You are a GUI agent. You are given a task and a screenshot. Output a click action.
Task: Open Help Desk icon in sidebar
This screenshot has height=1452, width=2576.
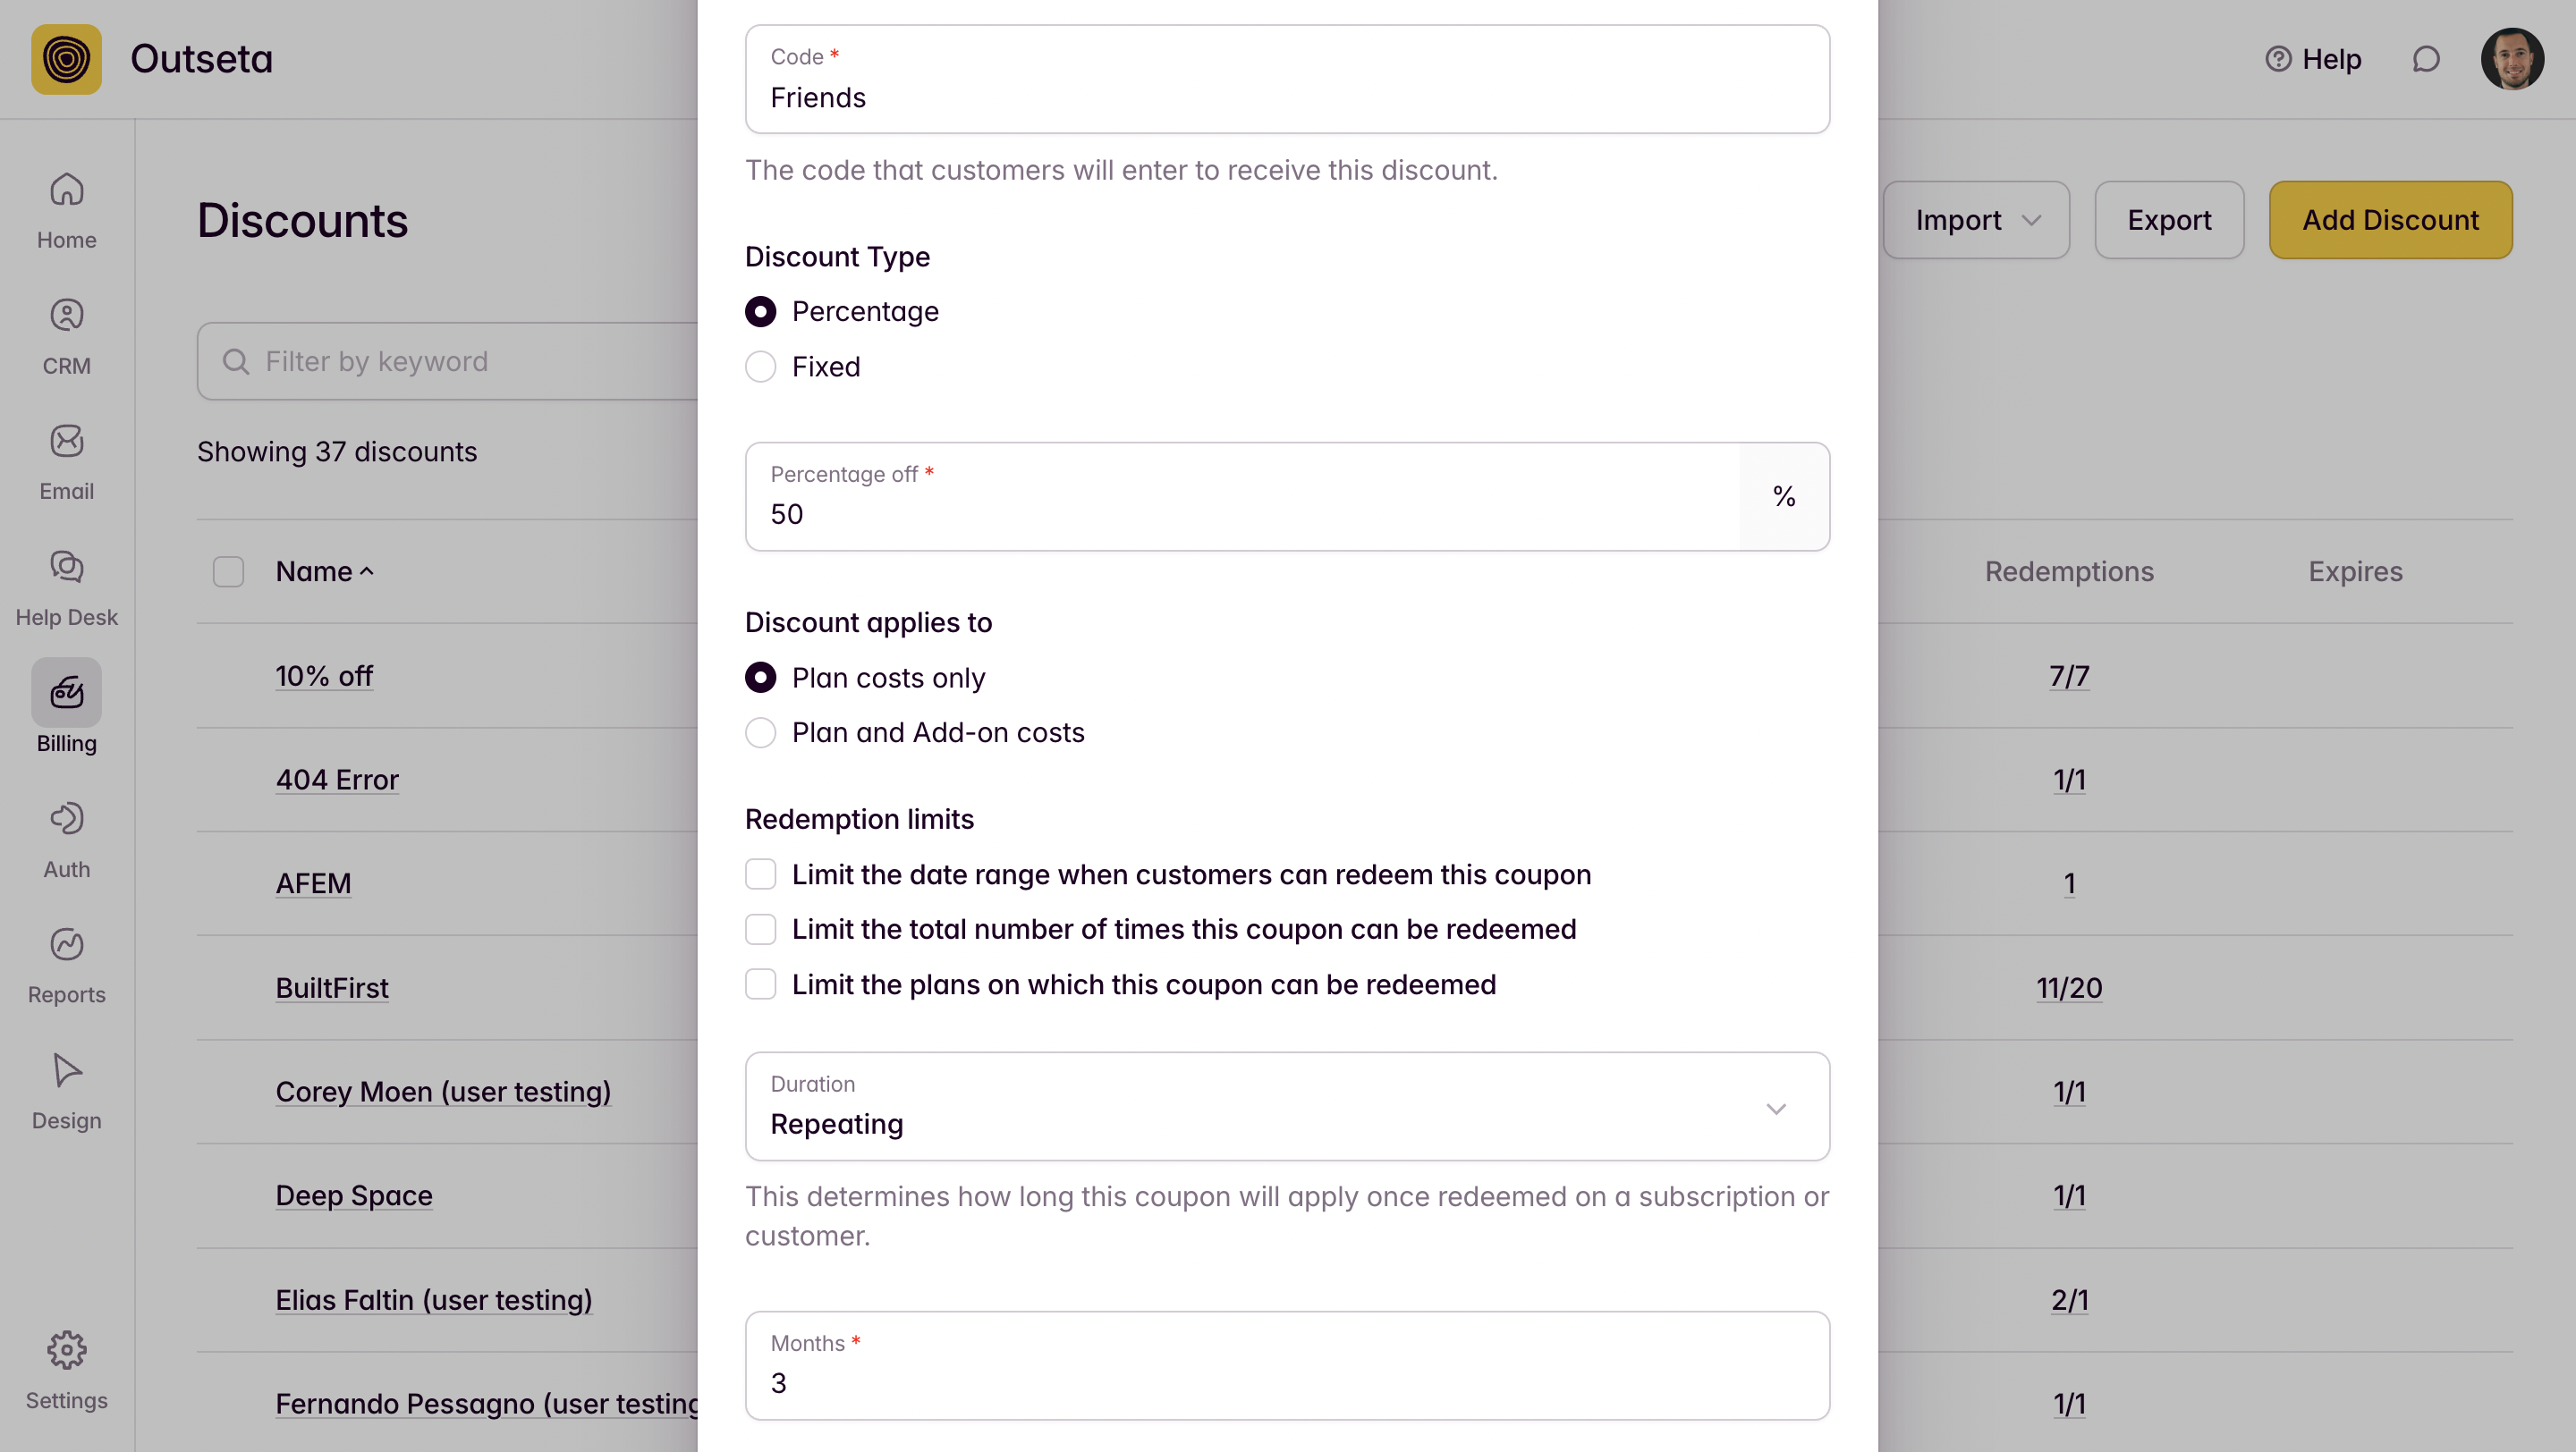click(66, 568)
